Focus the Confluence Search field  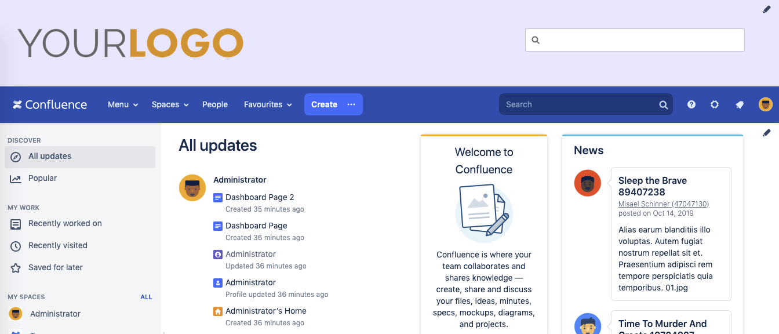tap(586, 104)
